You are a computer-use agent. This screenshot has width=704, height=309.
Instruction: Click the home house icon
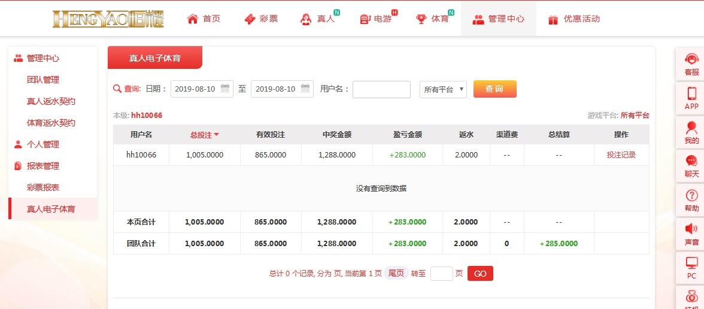tap(193, 19)
